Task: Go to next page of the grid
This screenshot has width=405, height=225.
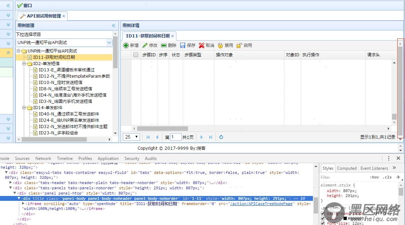Action: pos(202,137)
